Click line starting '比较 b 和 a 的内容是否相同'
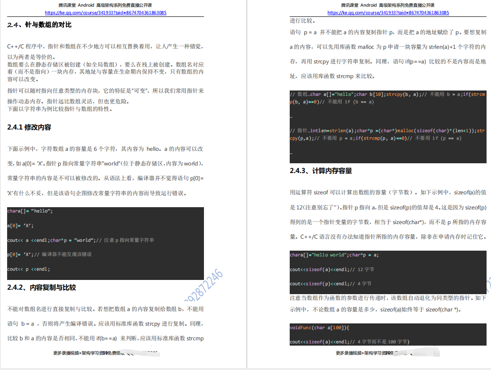Screen dimensions: 491x370 point(105,339)
